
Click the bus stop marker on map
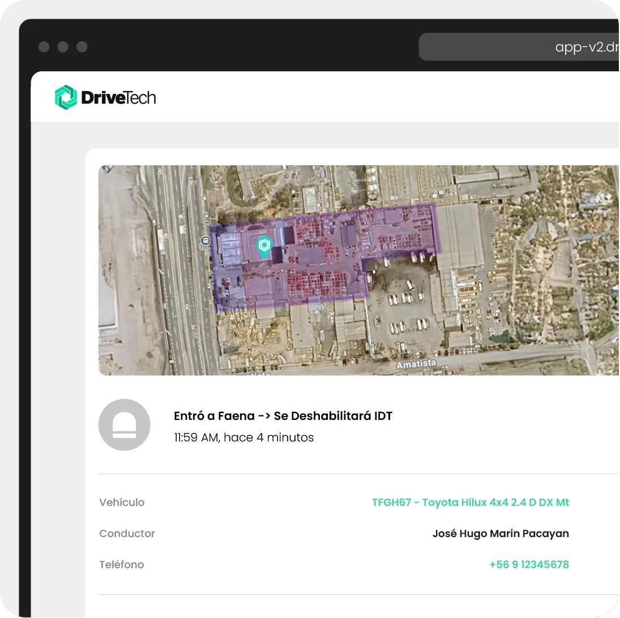tap(205, 241)
